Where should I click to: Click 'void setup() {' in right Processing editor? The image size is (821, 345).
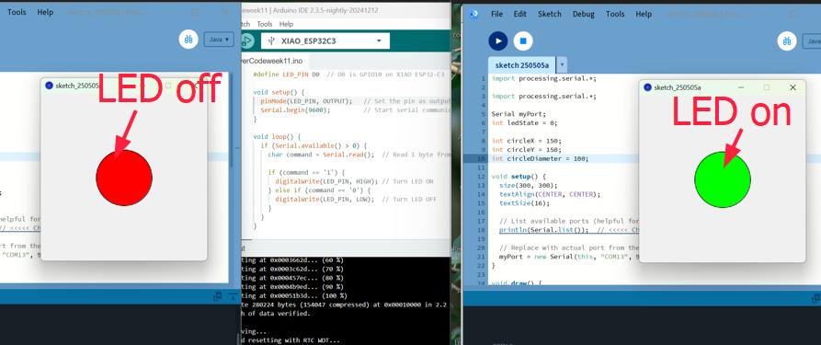(519, 176)
